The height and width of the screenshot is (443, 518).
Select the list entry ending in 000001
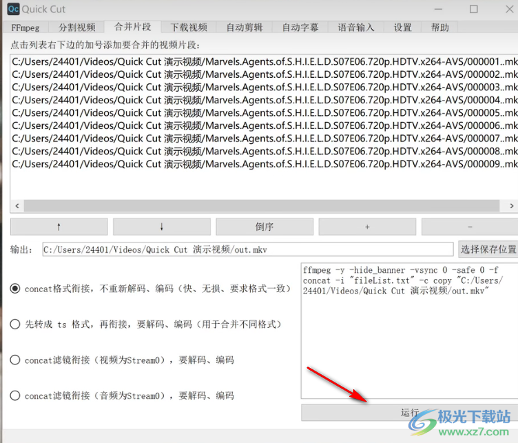[265, 62]
